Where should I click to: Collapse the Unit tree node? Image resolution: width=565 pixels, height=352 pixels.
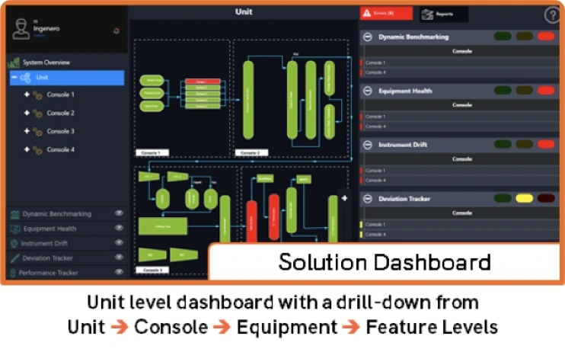(x=14, y=78)
